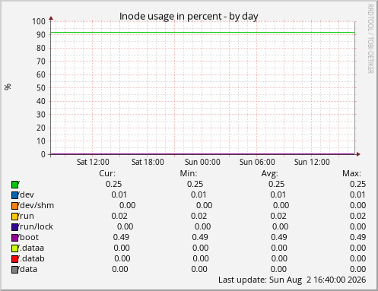Click the gray /data legend swatch

coord(14,270)
